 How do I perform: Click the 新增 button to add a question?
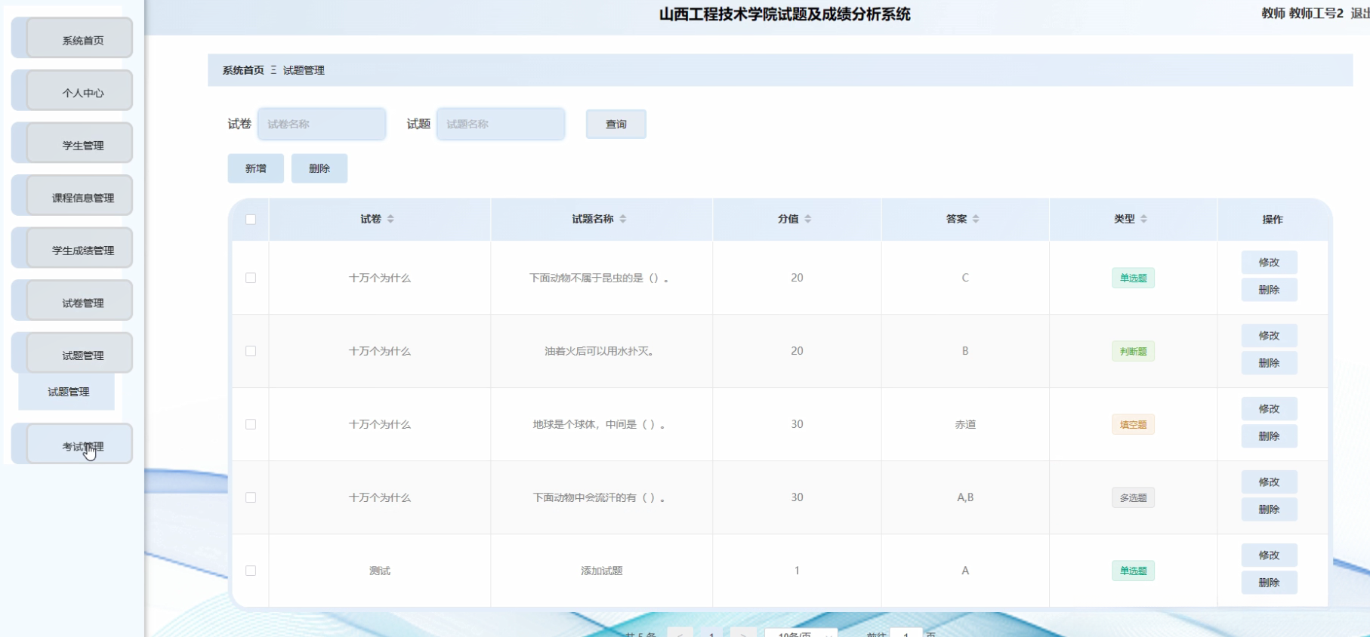[x=256, y=168]
